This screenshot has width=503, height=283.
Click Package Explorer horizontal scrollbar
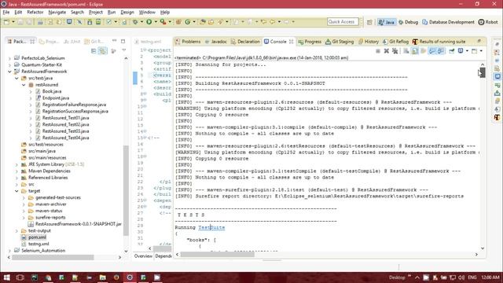coord(53,257)
